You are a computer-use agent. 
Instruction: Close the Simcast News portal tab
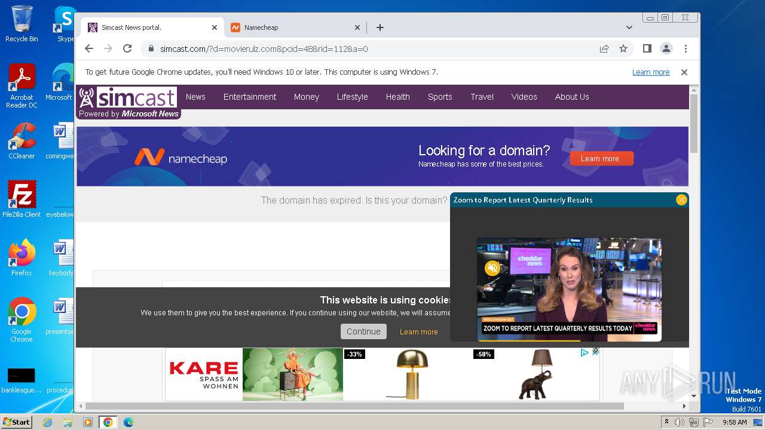click(215, 27)
